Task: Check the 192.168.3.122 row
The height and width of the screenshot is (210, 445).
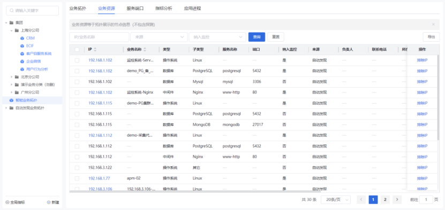Action: coord(77,168)
